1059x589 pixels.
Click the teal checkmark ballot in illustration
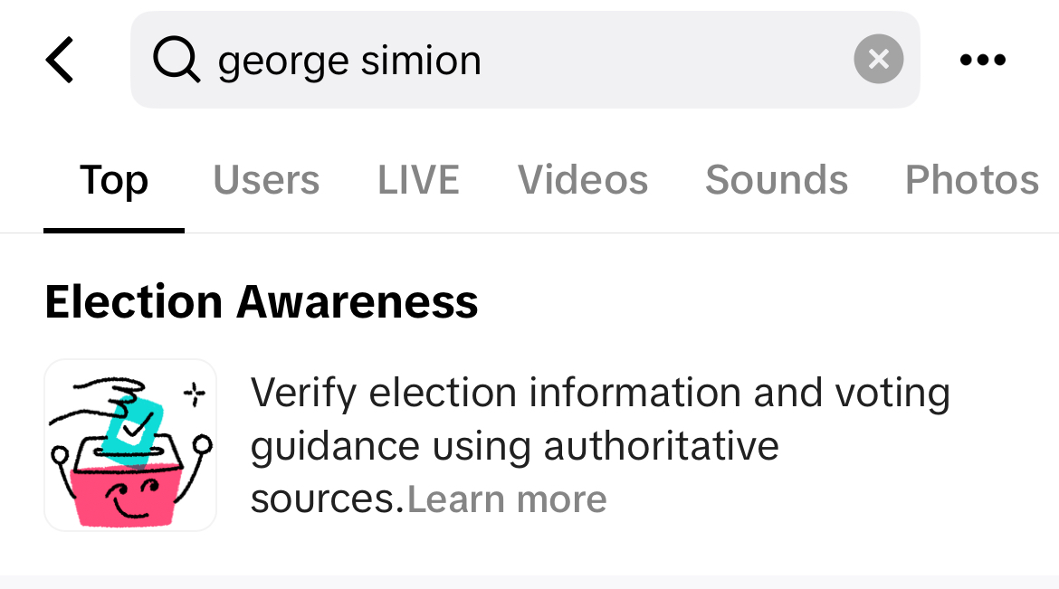click(134, 431)
